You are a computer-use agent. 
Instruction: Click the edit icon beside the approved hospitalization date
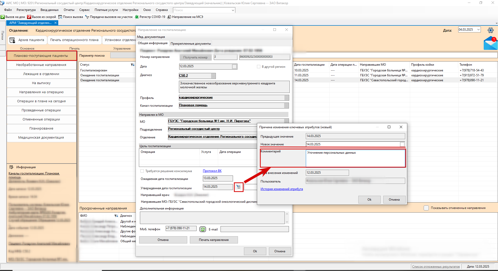238,187
